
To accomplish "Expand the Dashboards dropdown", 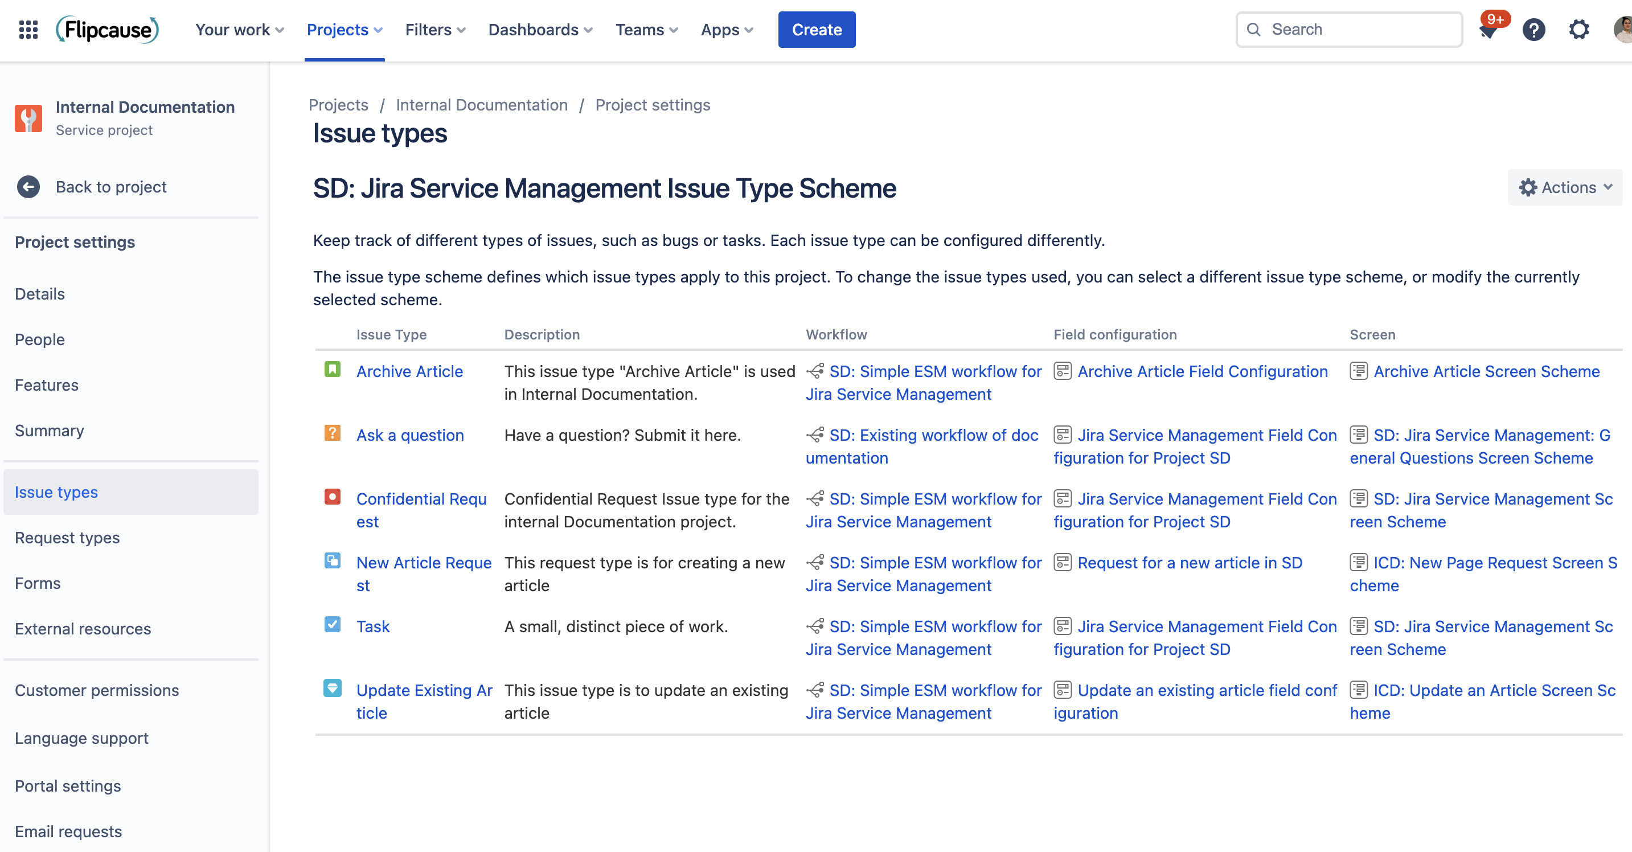I will (540, 30).
